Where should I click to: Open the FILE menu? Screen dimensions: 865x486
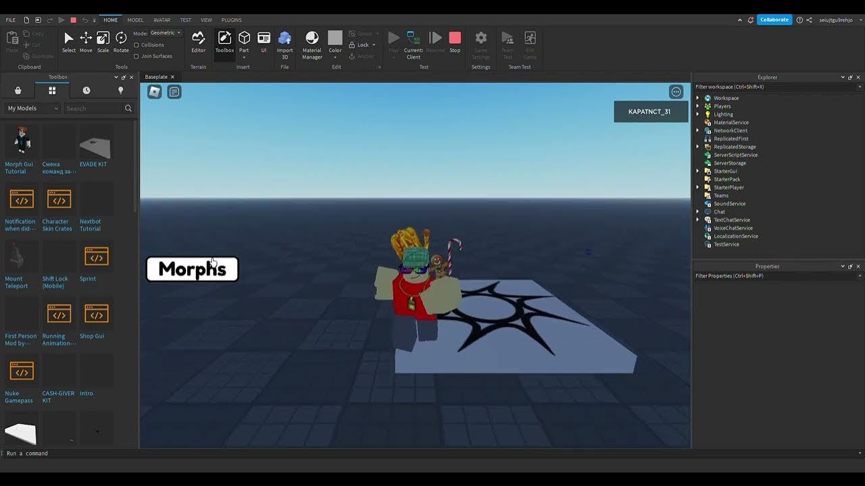11,20
